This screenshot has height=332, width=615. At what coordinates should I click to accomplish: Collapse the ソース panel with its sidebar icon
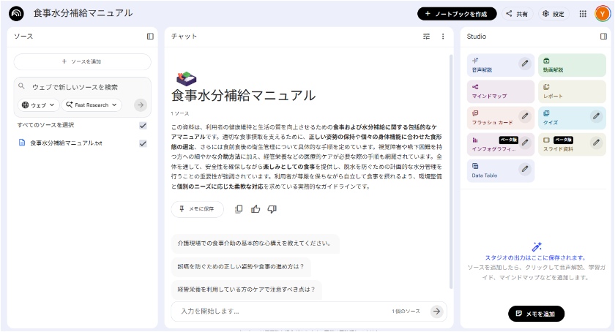[x=150, y=36]
